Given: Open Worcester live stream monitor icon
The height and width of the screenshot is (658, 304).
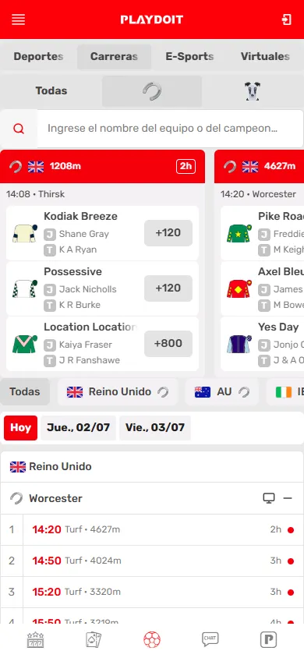Looking at the screenshot, I should pos(269,498).
